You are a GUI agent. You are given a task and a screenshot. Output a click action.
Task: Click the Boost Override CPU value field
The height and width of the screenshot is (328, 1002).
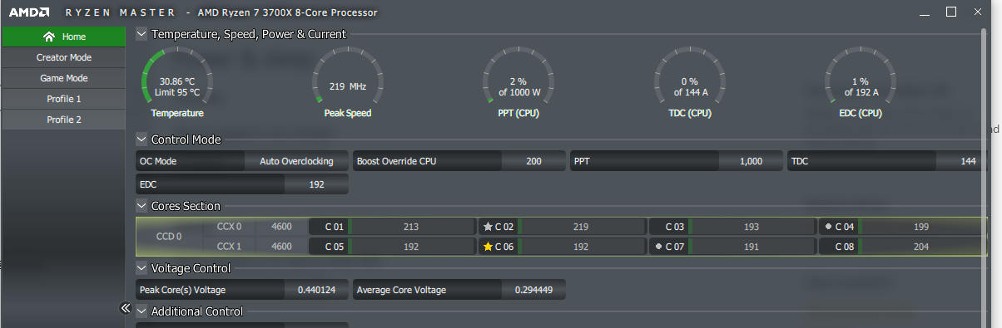point(533,161)
